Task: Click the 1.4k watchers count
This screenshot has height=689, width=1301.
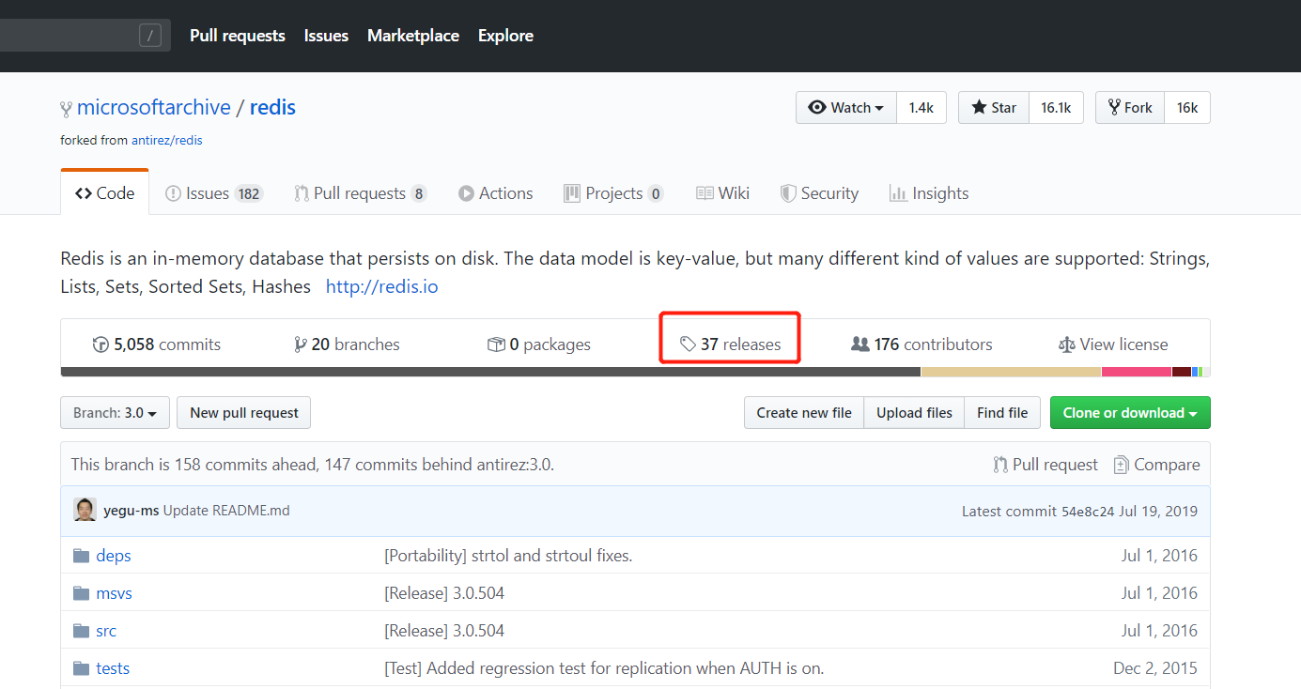Action: (x=921, y=108)
